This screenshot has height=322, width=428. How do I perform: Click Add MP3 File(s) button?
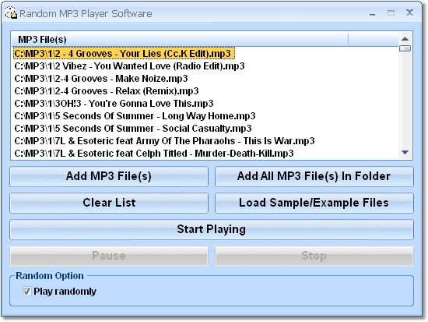(x=109, y=176)
